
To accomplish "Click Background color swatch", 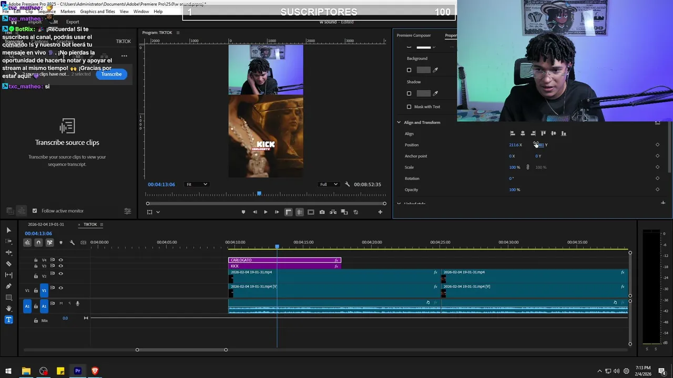I will [423, 70].
